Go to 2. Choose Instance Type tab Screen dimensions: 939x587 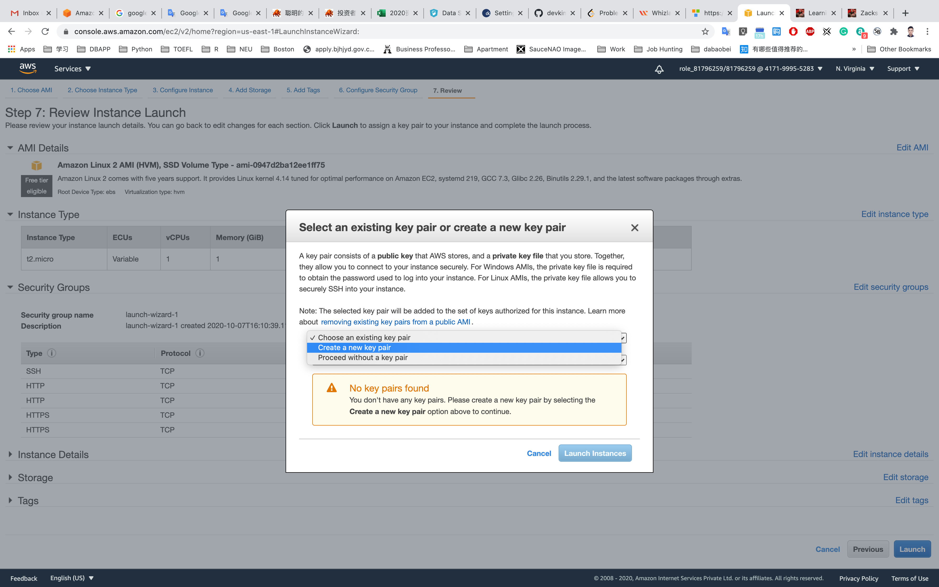point(102,90)
